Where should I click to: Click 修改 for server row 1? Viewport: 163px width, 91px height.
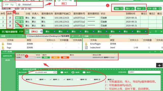(x=19, y=18)
